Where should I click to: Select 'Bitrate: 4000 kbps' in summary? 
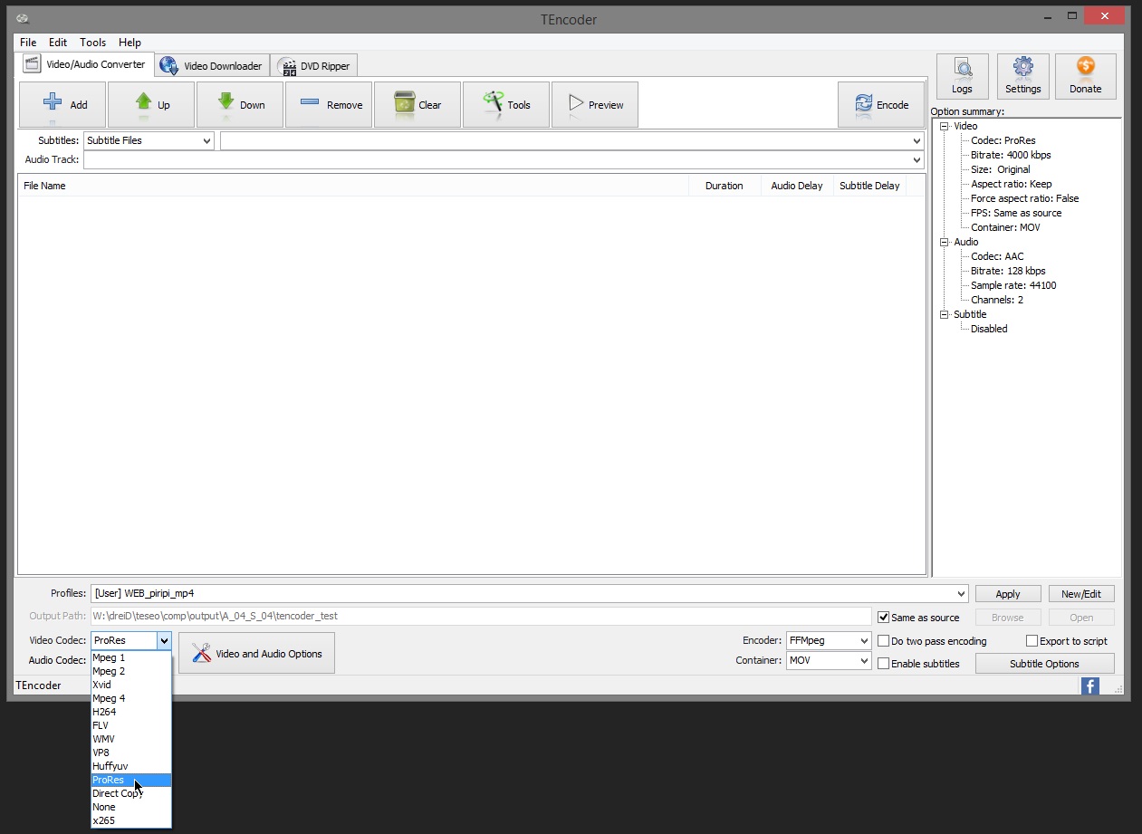click(x=1011, y=155)
